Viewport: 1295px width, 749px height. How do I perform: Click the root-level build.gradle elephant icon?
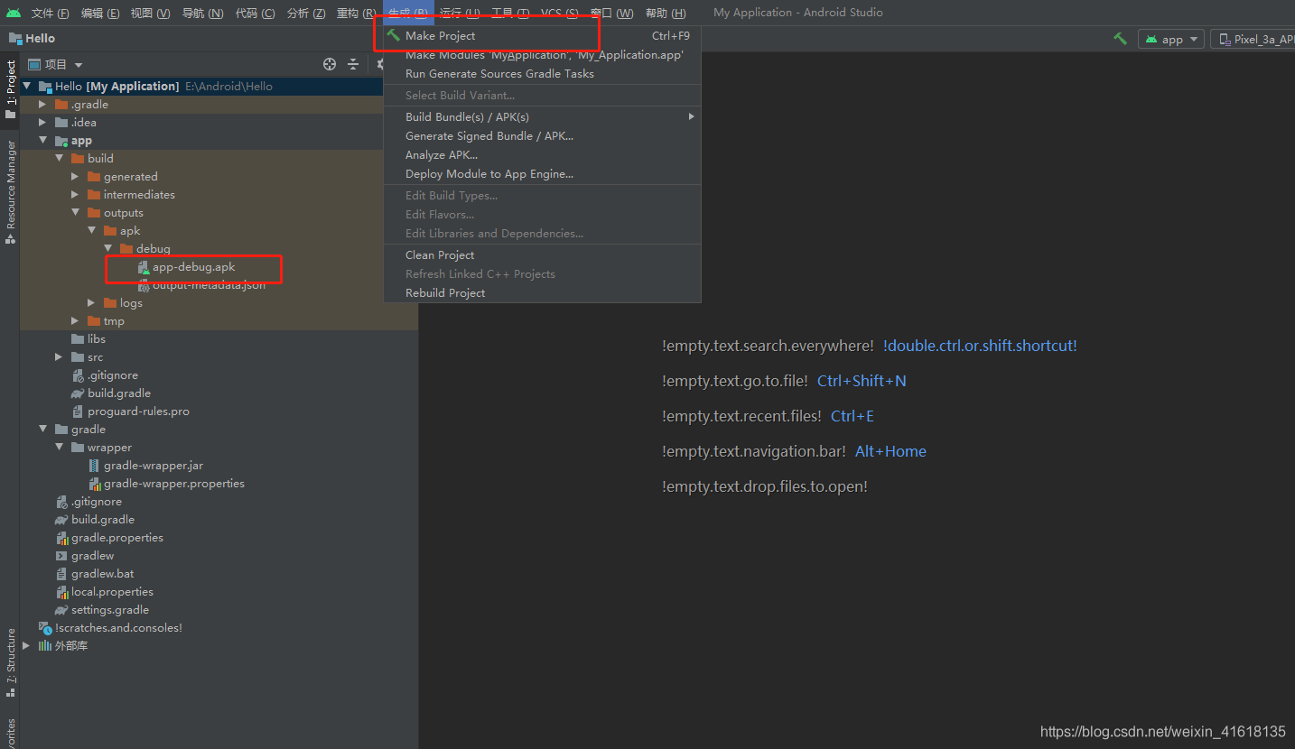(x=61, y=520)
